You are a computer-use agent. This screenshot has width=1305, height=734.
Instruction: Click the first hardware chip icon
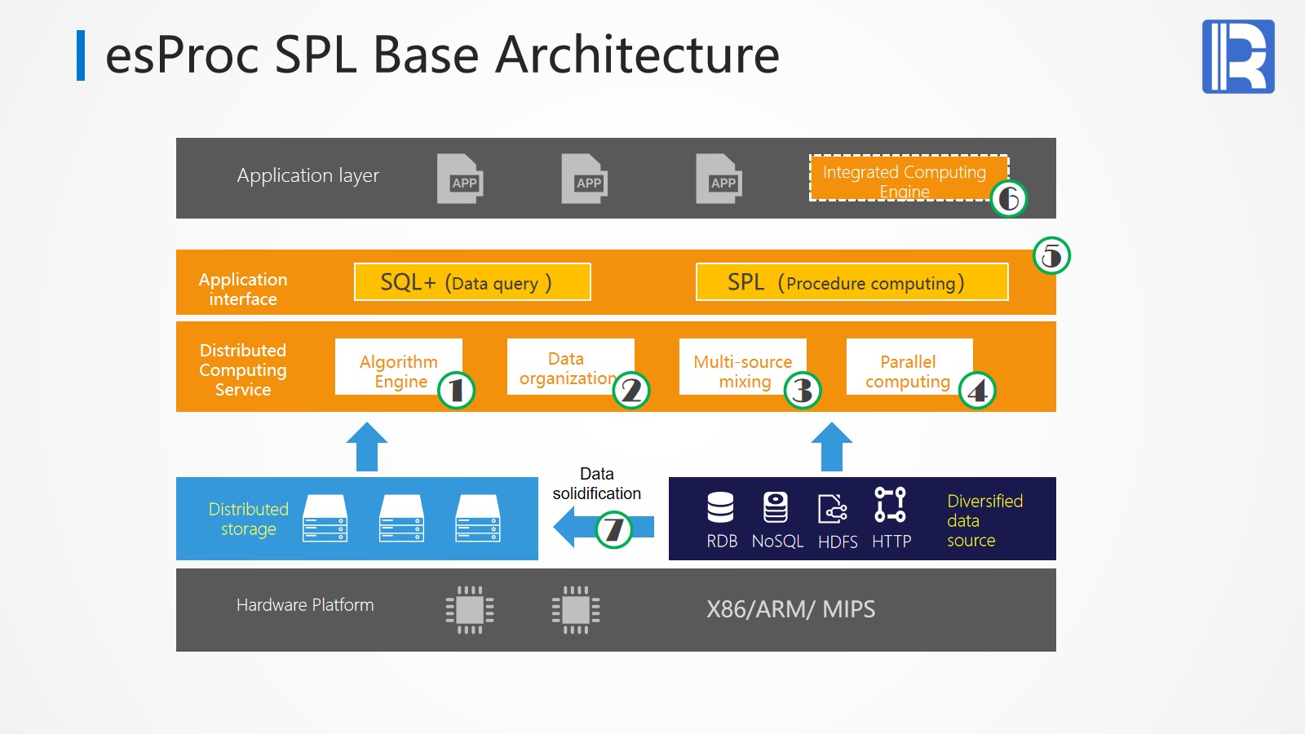470,610
